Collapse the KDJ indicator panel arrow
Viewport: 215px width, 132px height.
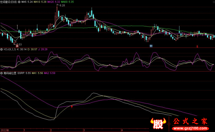tap(2, 50)
